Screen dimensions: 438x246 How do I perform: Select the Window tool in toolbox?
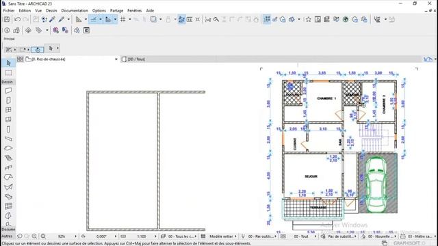point(8,110)
